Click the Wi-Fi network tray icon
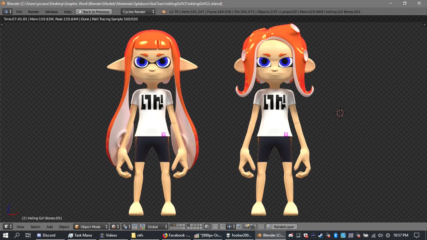427x240 pixels. point(373,235)
